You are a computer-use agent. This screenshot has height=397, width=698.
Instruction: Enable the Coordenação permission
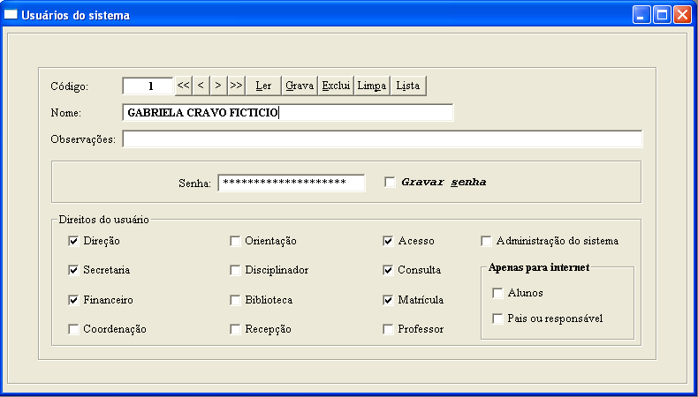pyautogui.click(x=73, y=329)
